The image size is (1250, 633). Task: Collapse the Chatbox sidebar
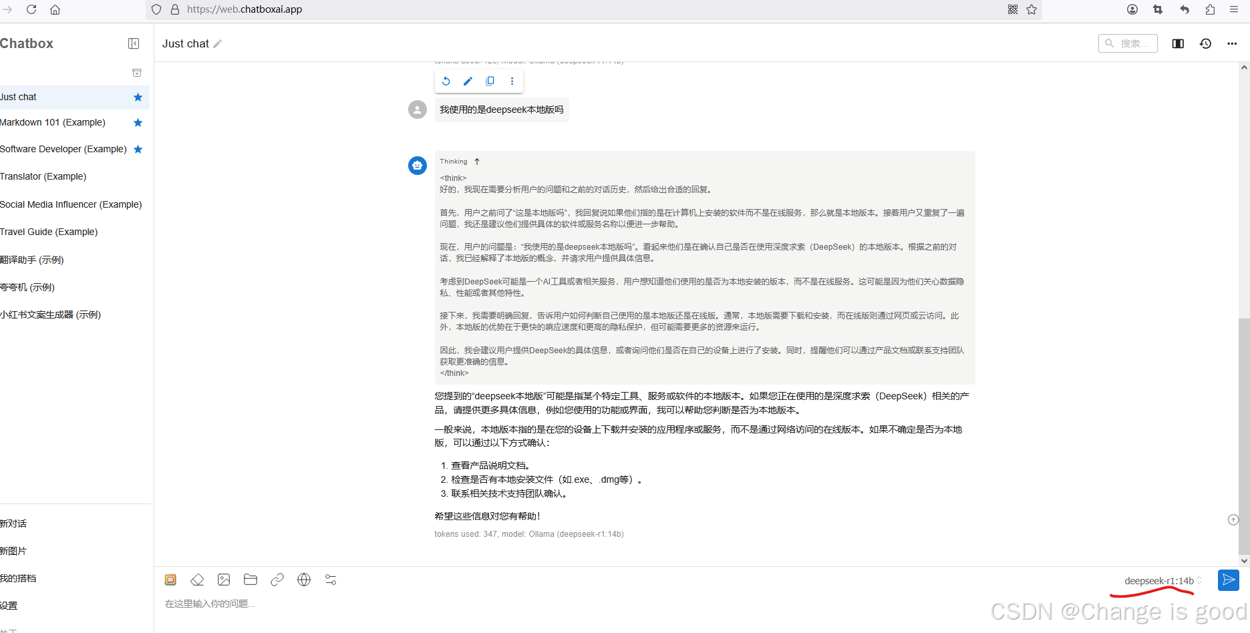[x=134, y=43]
